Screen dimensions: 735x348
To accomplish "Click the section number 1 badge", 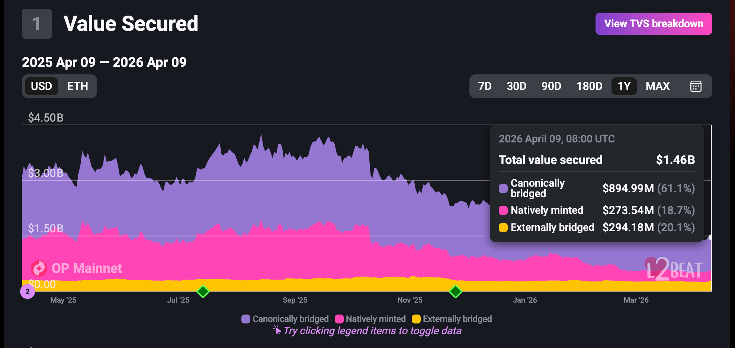I will (x=36, y=24).
